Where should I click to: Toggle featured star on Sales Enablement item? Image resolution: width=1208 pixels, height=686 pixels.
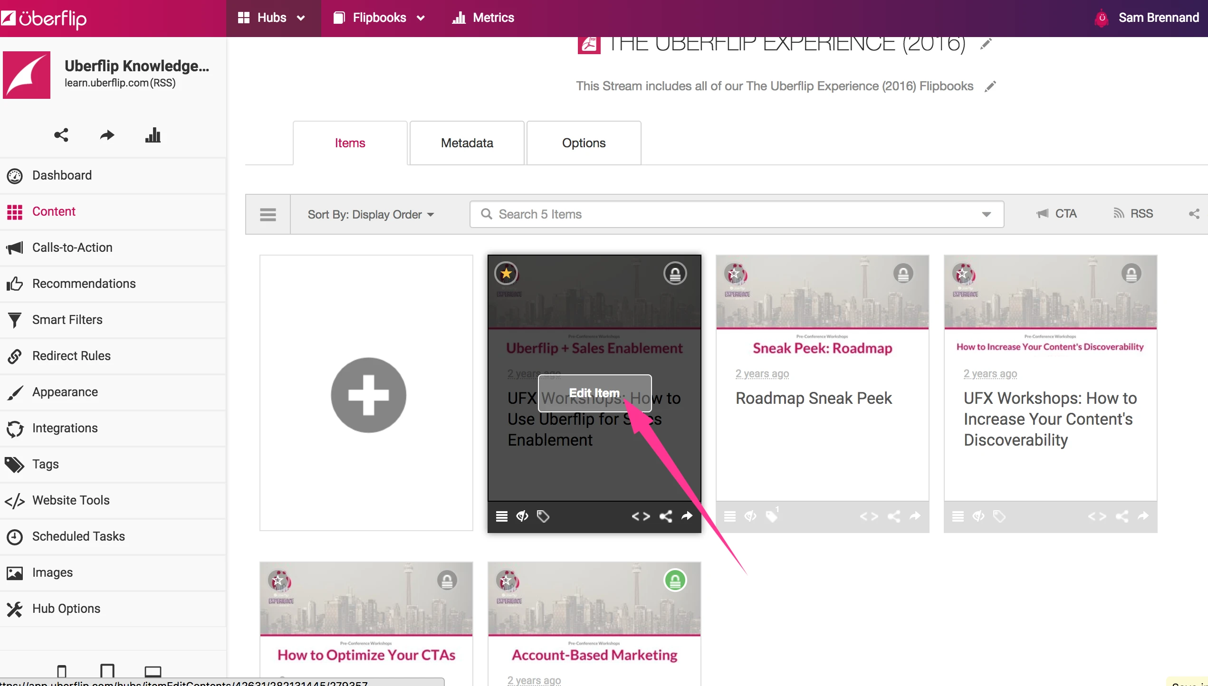point(506,273)
